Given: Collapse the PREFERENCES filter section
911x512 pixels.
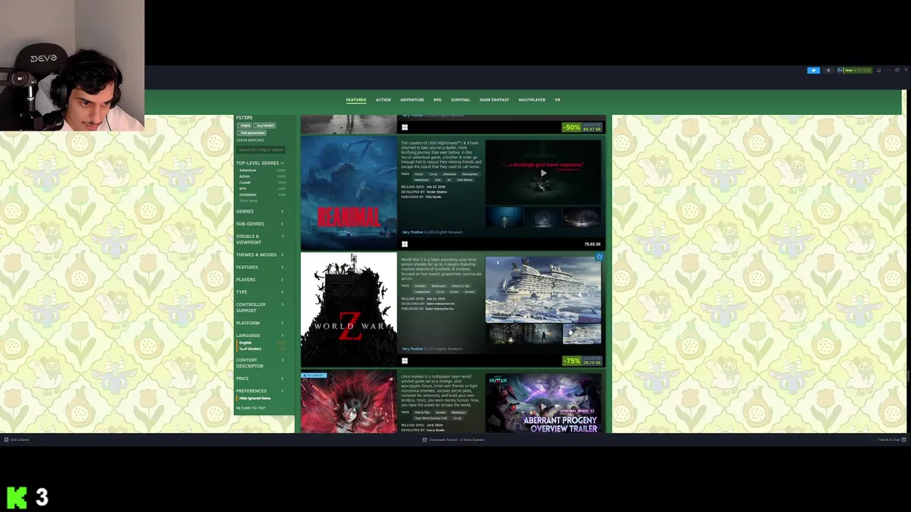Looking at the screenshot, I should coord(260,391).
